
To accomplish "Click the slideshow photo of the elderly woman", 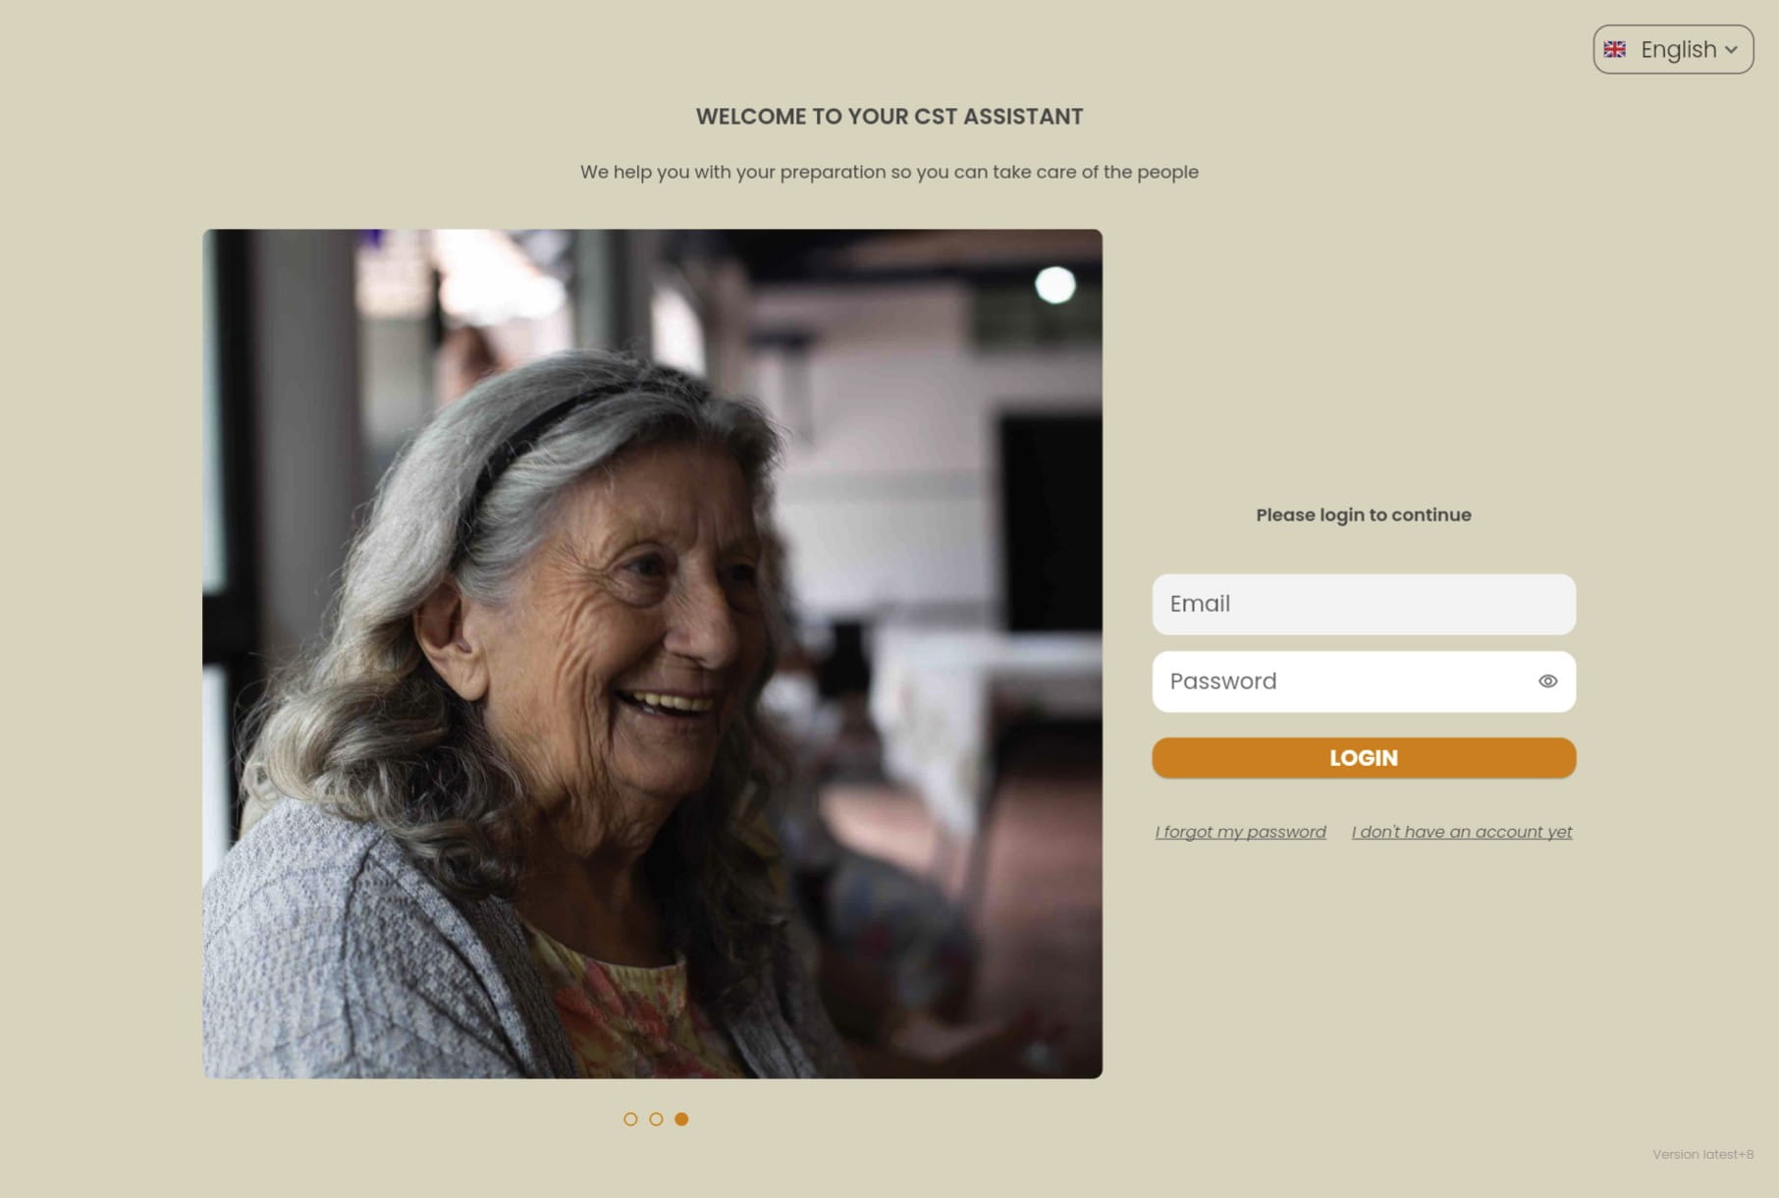I will point(652,654).
